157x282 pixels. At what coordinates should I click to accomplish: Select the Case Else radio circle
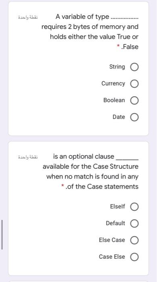[x=134, y=257]
